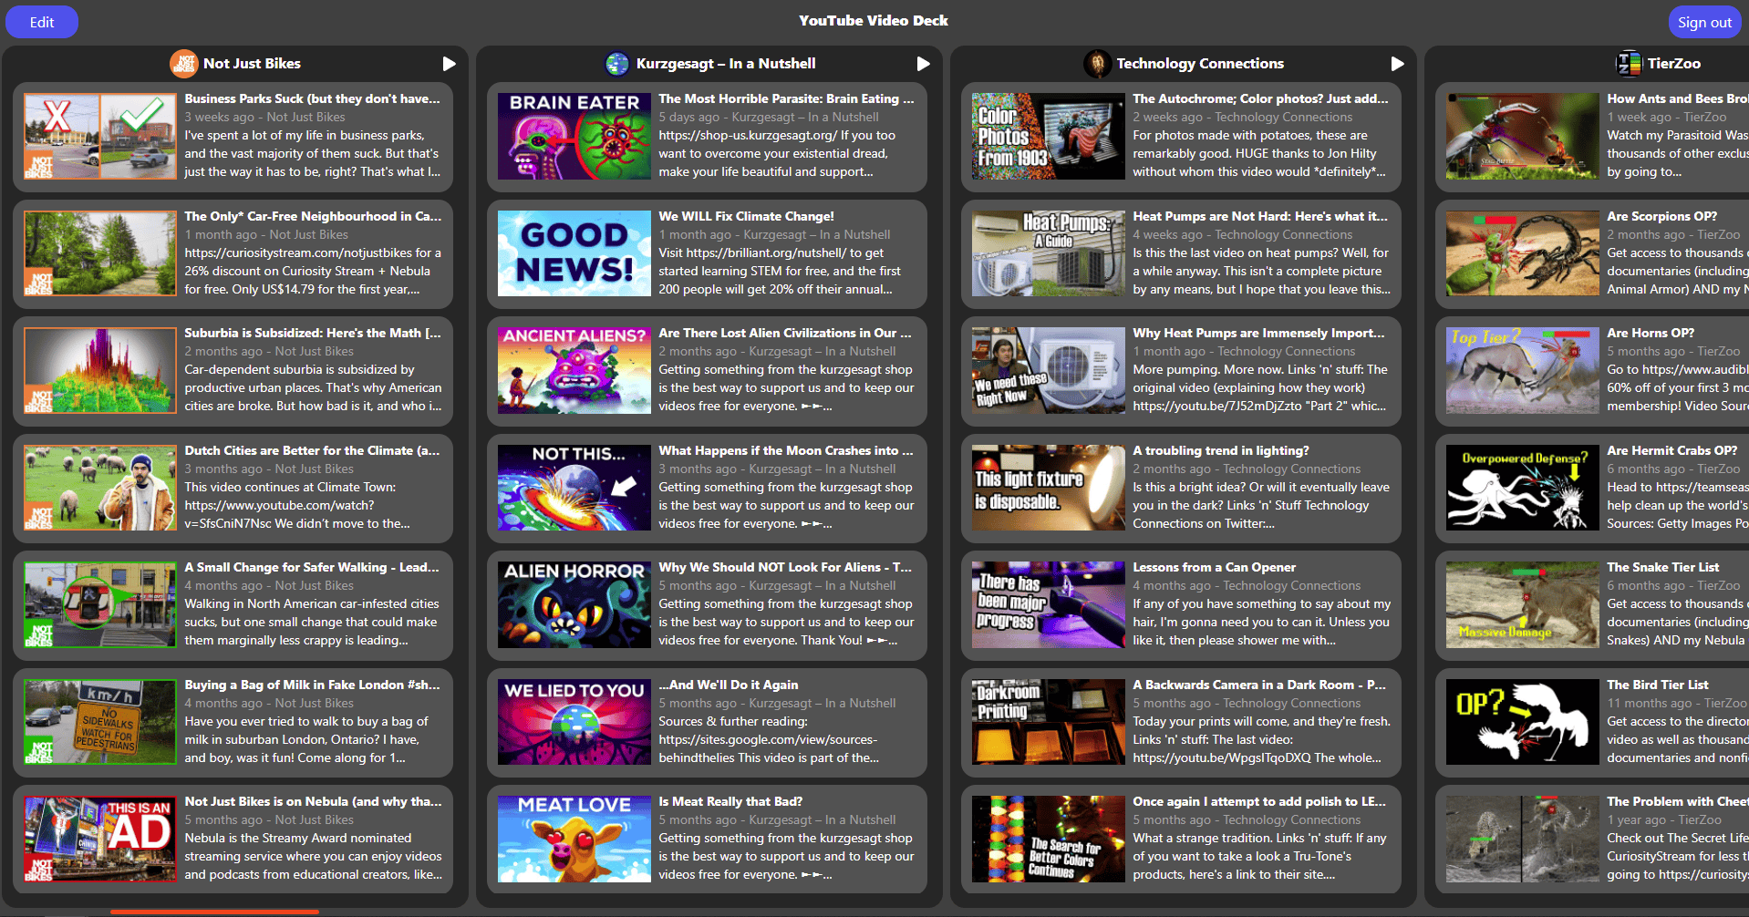
Task: Click '...And We'll Do it Again' title
Action: [728, 685]
